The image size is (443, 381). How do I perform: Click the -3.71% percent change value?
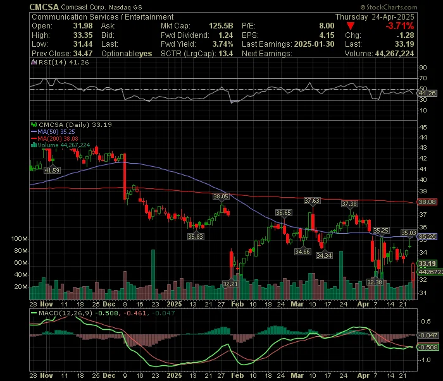tap(400, 26)
